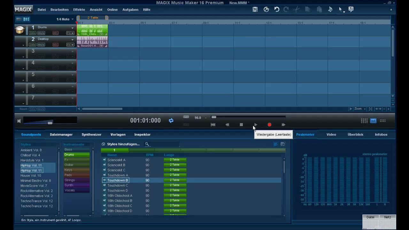Select the Bass instrument category
This screenshot has width=409, height=230.
[76, 149]
